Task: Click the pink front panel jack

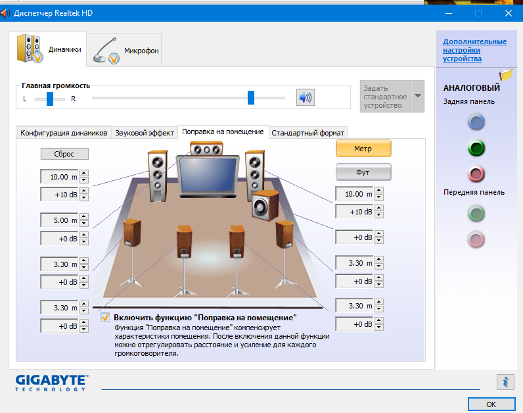Action: [x=476, y=239]
